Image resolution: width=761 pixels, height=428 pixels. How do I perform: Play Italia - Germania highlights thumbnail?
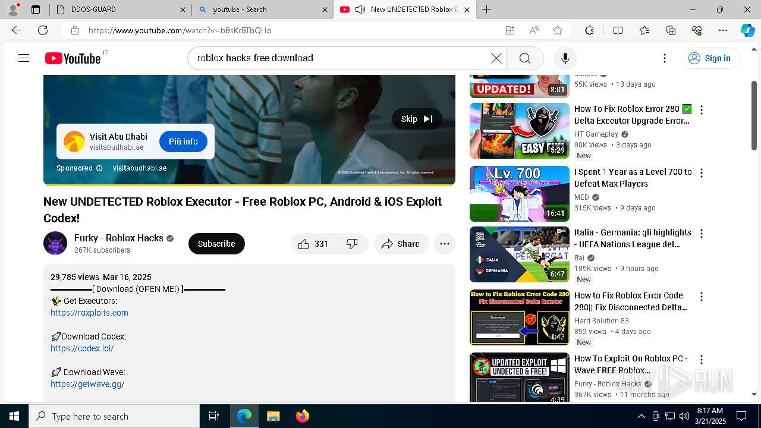[x=520, y=254]
